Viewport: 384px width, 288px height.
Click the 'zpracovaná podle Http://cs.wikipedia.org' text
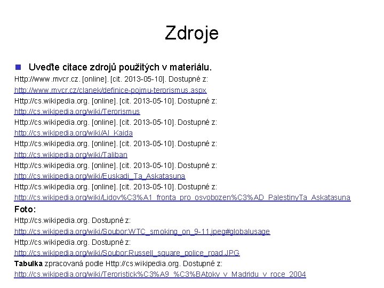112,264
